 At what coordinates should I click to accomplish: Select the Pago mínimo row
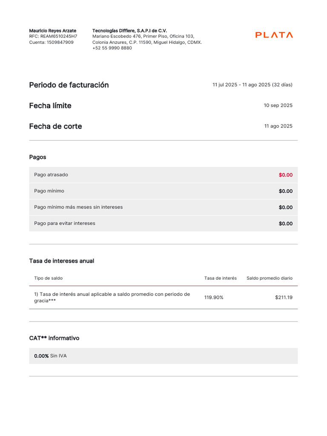(163, 191)
